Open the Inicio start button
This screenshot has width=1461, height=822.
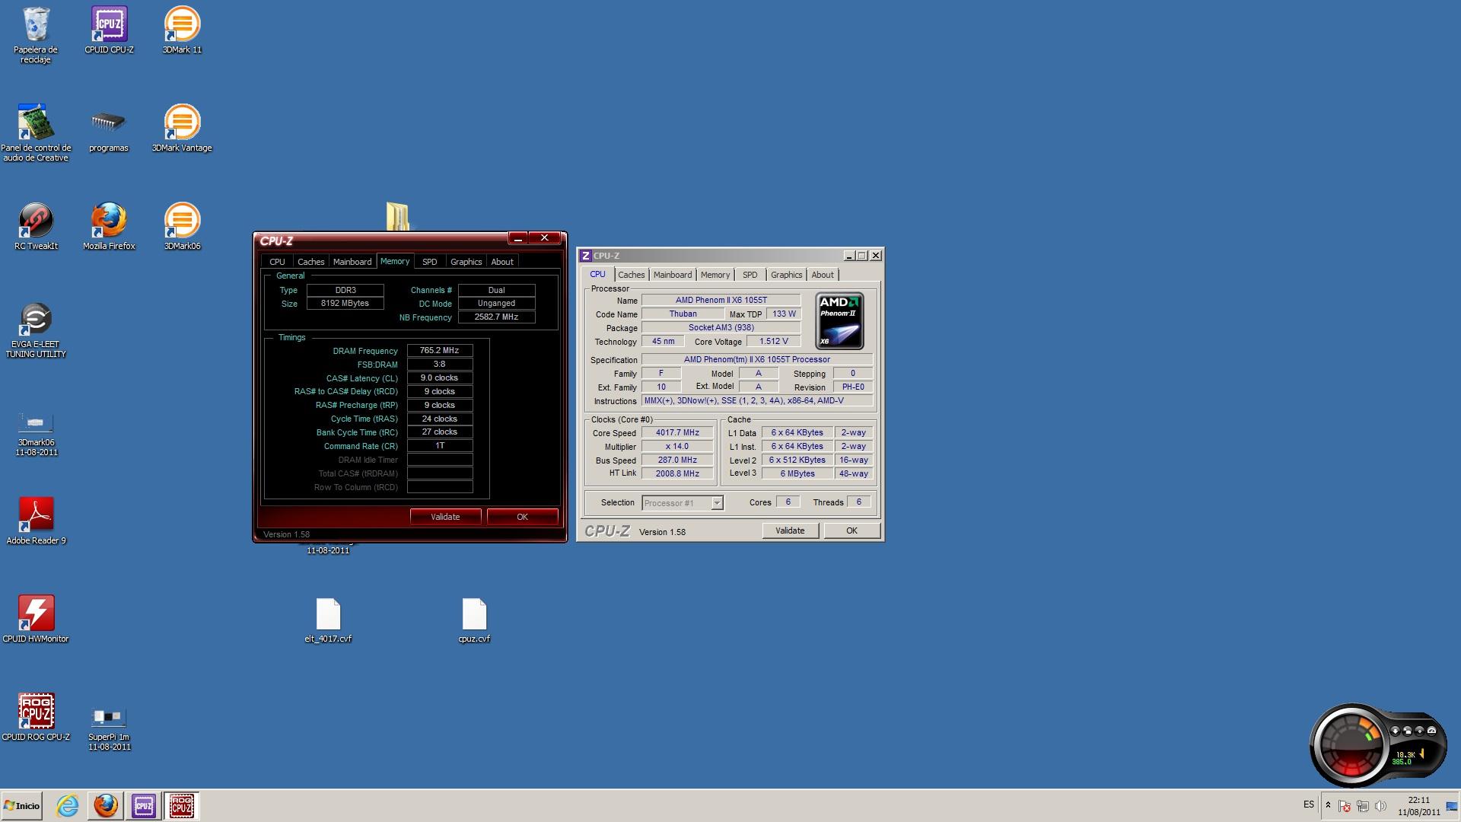coord(21,805)
